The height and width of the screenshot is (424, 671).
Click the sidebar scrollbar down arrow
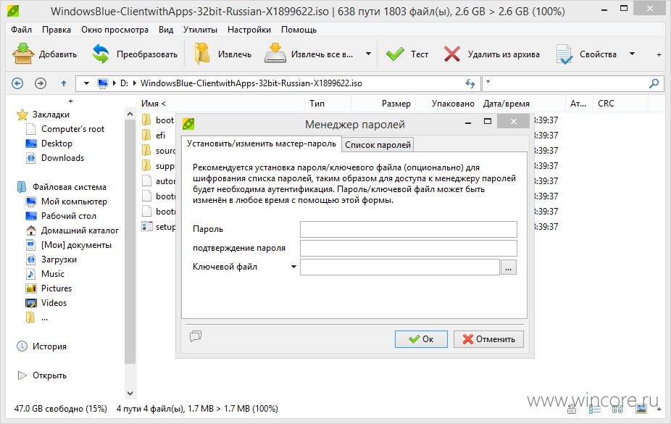coord(130,393)
